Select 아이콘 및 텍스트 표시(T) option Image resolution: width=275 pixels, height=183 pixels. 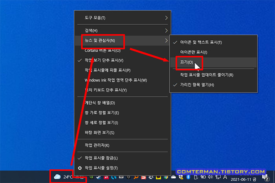[x=213, y=42]
